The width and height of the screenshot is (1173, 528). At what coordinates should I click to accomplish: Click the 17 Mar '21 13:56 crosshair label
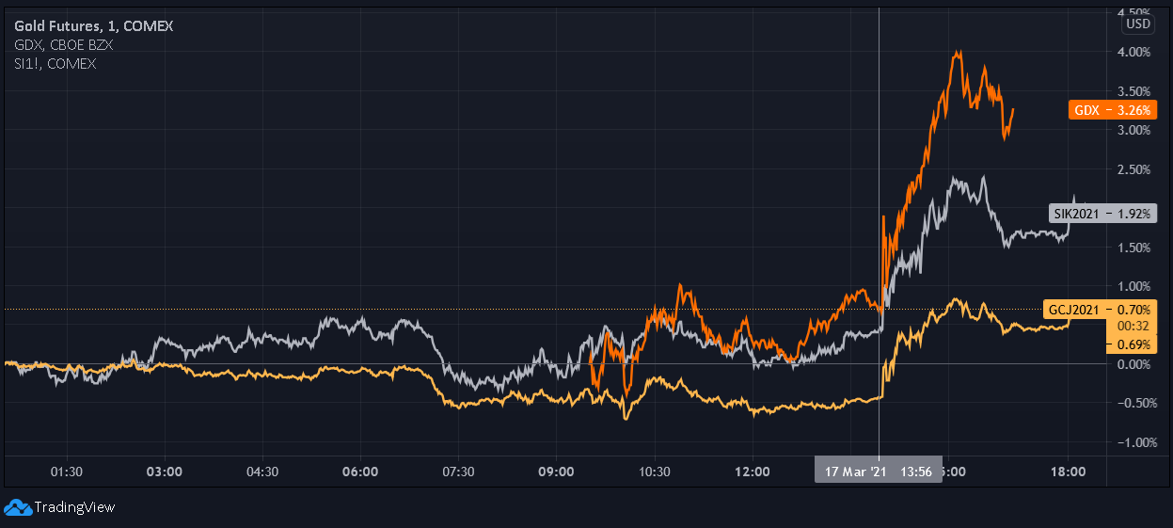[x=879, y=471]
